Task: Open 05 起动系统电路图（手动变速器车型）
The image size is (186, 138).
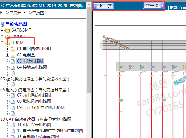Action: pyautogui.click(x=35, y=79)
